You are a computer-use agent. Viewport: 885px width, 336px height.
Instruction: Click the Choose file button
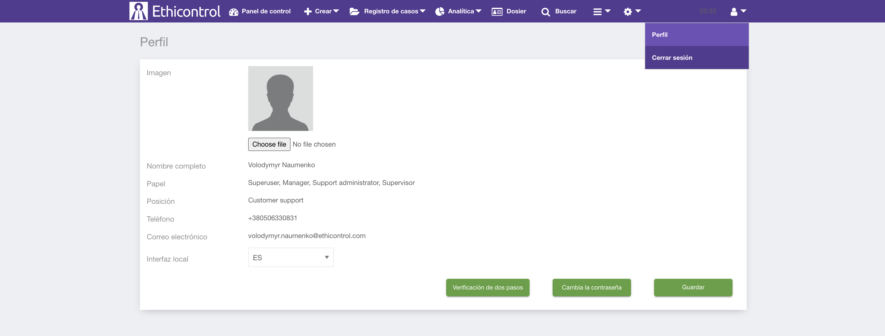[269, 144]
